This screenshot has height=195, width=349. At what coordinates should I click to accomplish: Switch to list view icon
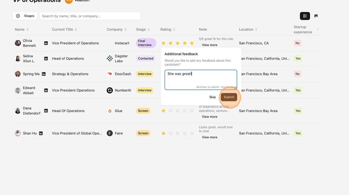[x=305, y=16]
